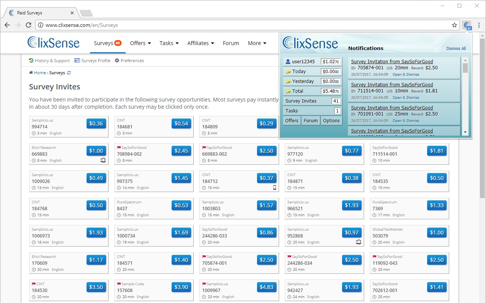Click the Yesterday earnings row
486x303 pixels.
pyautogui.click(x=312, y=81)
